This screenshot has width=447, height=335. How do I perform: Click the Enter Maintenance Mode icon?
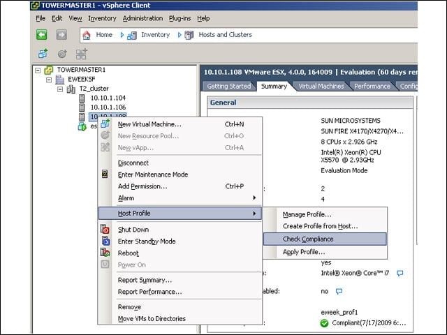coord(105,174)
